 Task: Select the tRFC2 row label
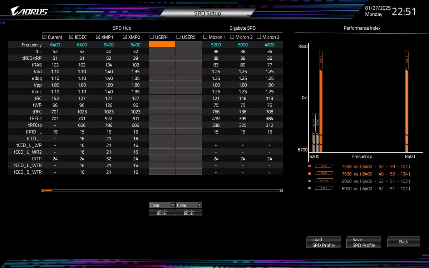tap(36, 118)
